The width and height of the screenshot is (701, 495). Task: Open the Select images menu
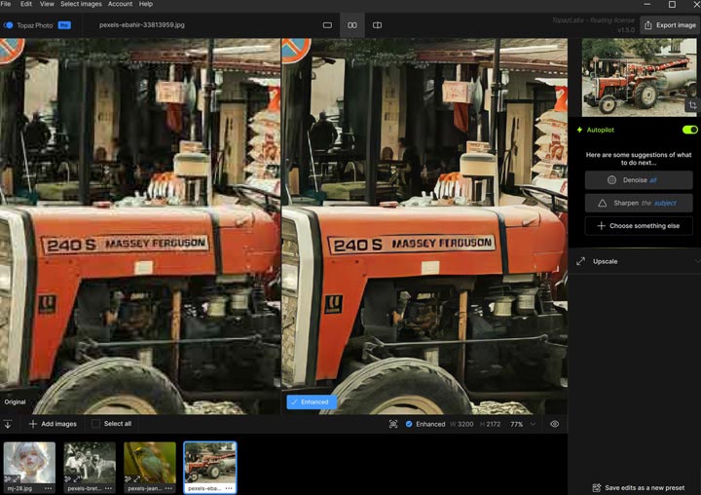coord(81,4)
